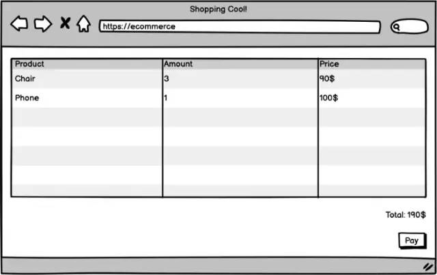Select the Price column header
The image size is (437, 275).
click(x=329, y=64)
